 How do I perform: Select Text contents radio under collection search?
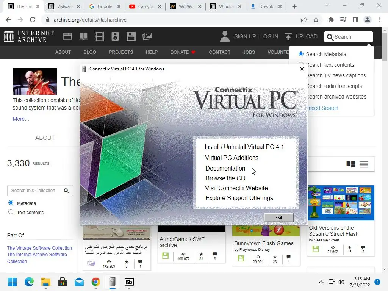pos(11,212)
